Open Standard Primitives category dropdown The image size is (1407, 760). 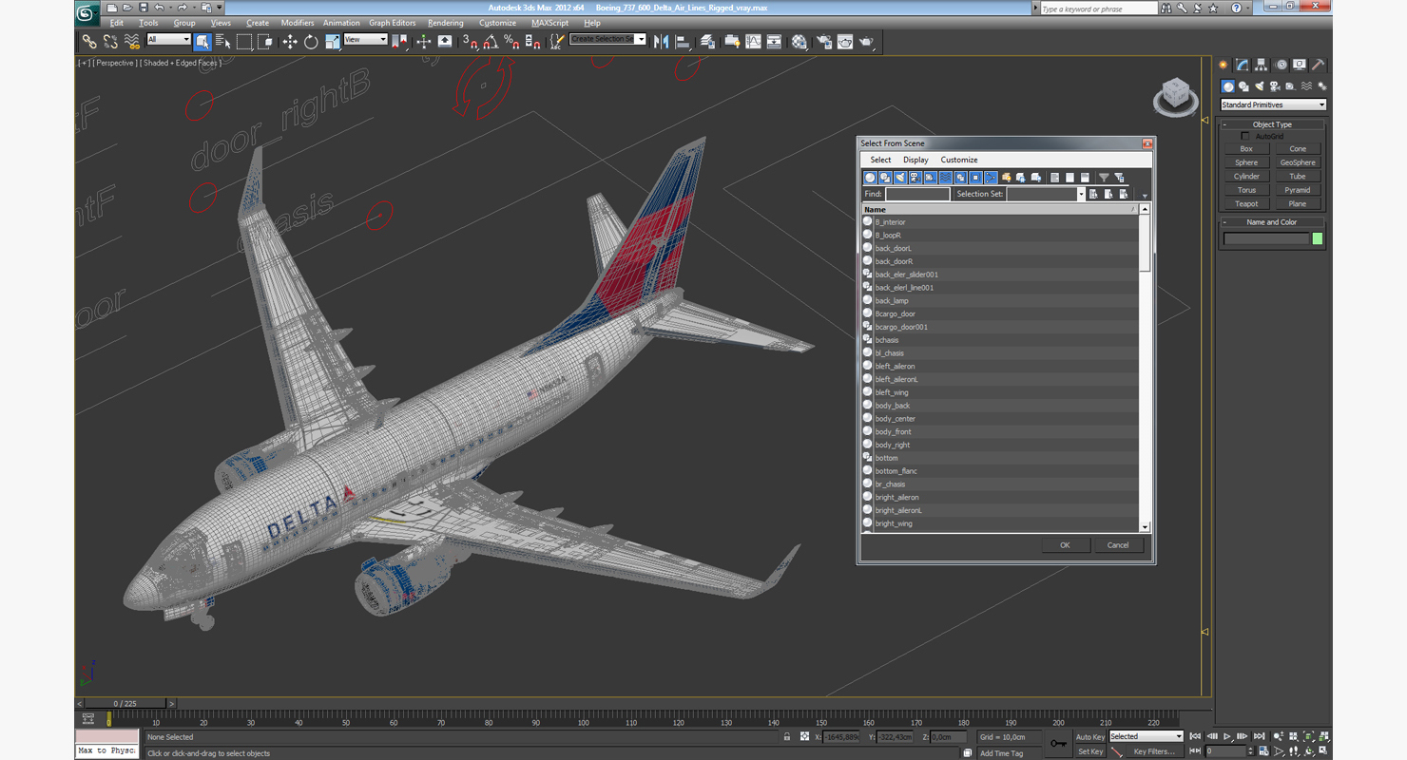[1273, 104]
